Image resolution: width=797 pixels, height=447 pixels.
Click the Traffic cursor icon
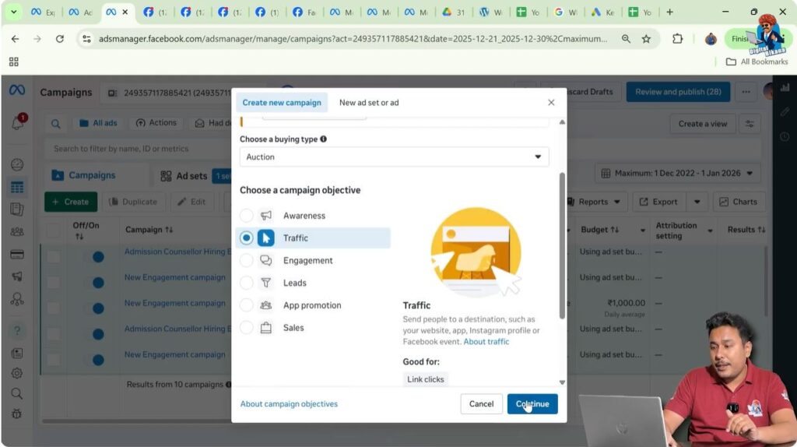coord(266,238)
